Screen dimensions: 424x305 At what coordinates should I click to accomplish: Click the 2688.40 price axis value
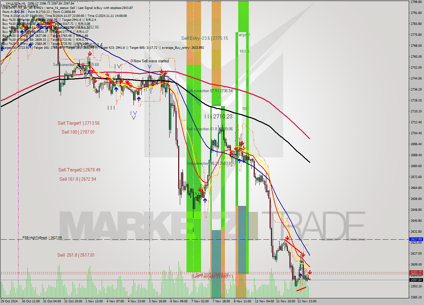coord(416,155)
